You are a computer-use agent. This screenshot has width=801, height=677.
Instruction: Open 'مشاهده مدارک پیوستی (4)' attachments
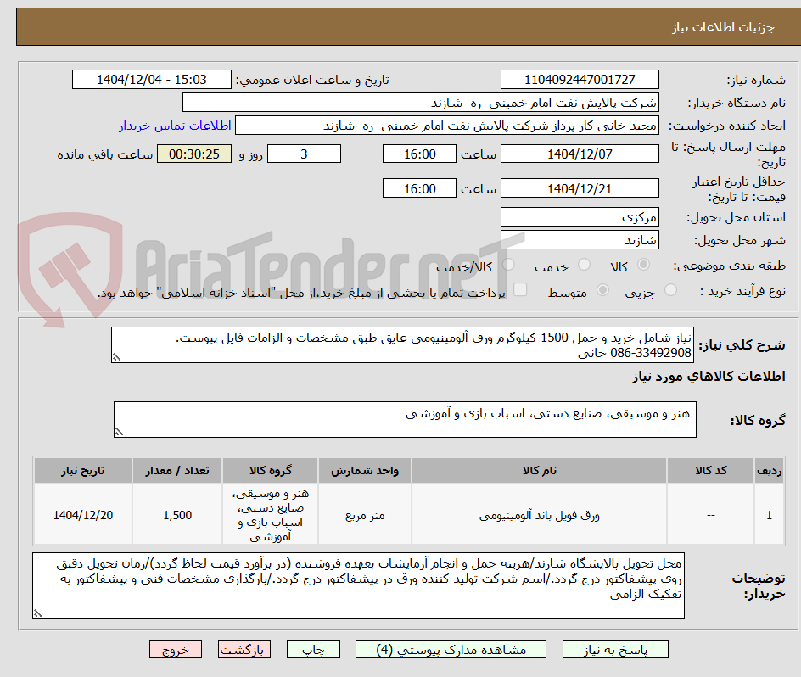point(451,649)
